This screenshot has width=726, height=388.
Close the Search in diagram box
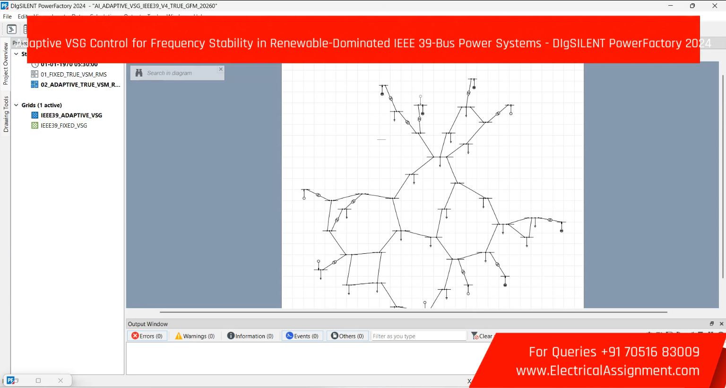[221, 69]
